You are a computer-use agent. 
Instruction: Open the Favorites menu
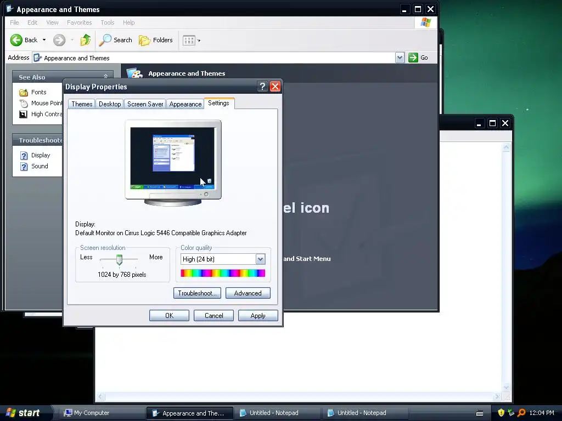pos(79,22)
